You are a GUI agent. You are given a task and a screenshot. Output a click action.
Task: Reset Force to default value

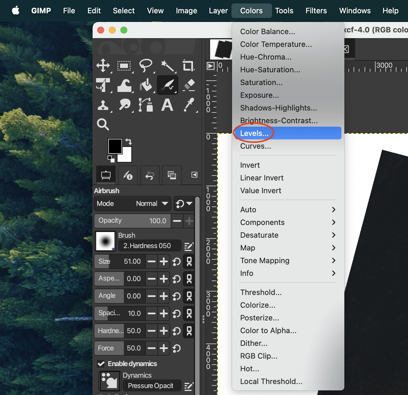(x=177, y=348)
